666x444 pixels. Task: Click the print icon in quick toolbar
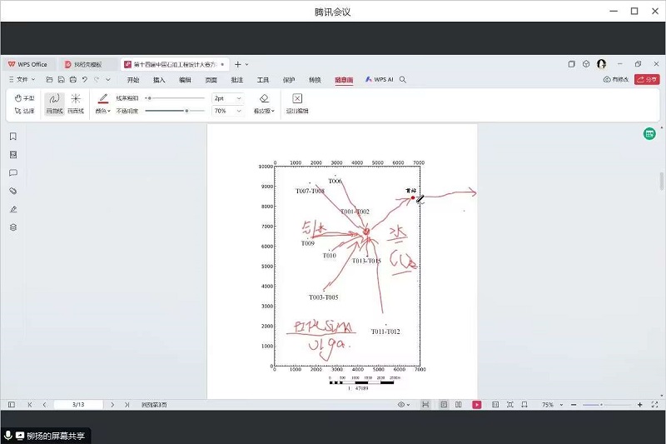point(72,80)
